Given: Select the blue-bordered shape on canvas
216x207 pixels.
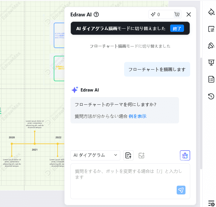Looking at the screenshot, I should 59,35.
